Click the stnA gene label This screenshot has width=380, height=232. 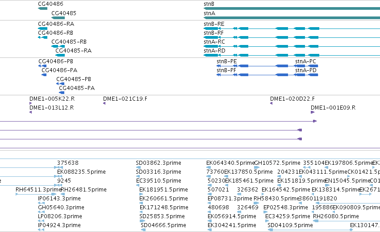click(x=209, y=13)
